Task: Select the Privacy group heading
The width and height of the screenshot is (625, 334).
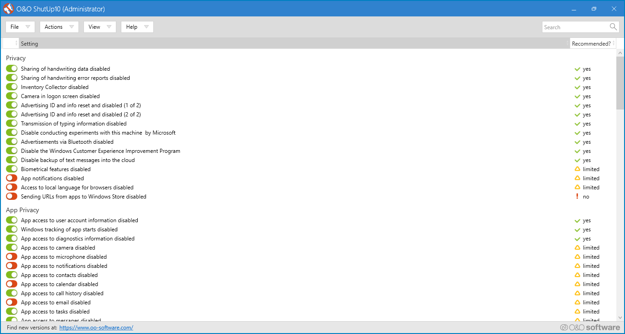Action: point(16,58)
